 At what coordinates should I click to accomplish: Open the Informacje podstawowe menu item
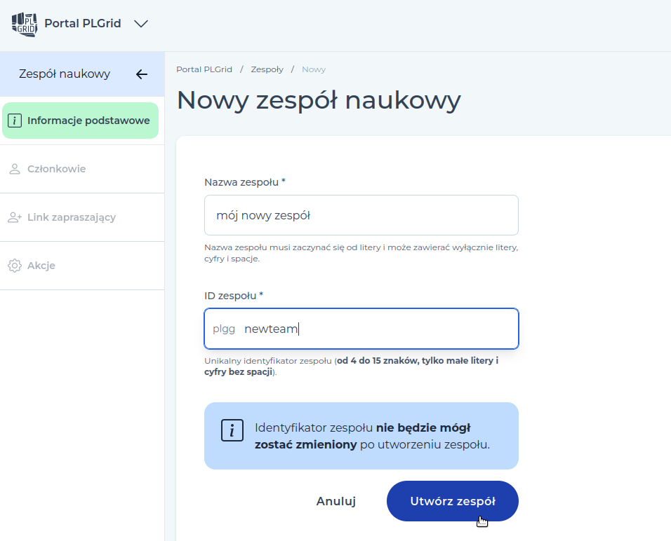click(81, 121)
